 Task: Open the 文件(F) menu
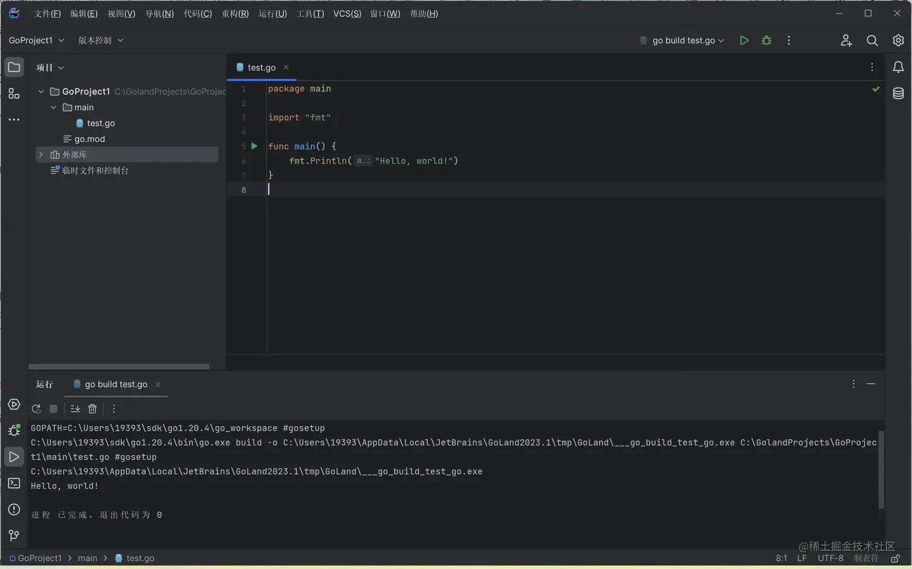pyautogui.click(x=48, y=13)
